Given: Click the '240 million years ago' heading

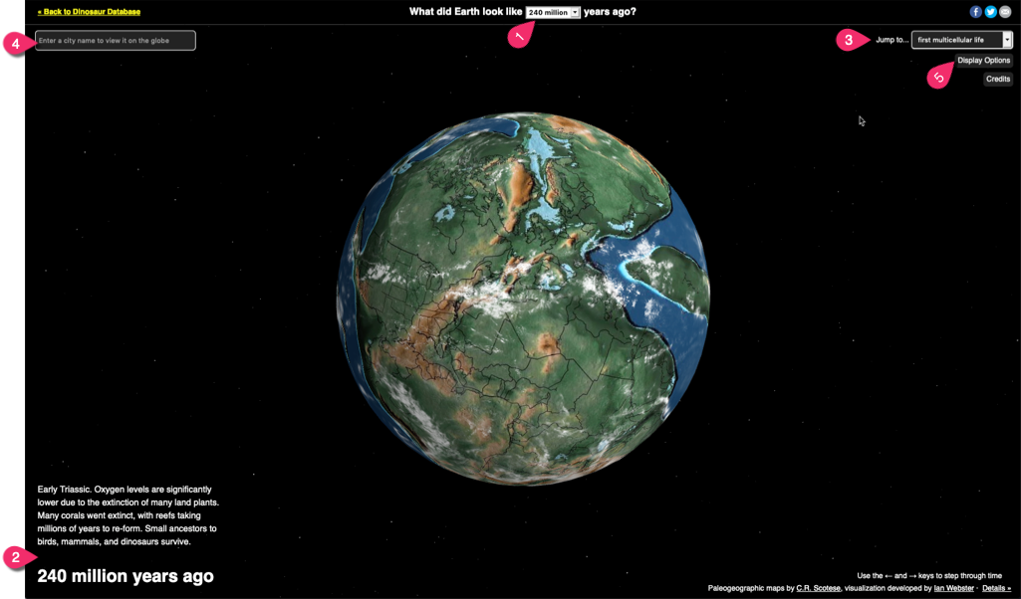Looking at the screenshot, I should [126, 576].
